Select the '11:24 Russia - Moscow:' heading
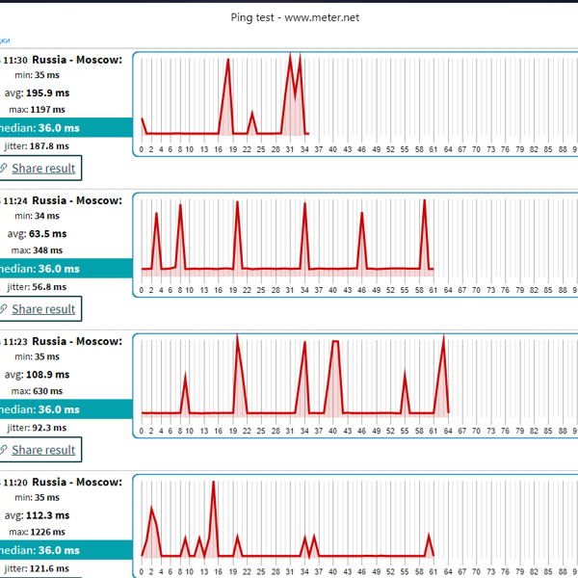Image resolution: width=578 pixels, height=578 pixels. coord(63,200)
